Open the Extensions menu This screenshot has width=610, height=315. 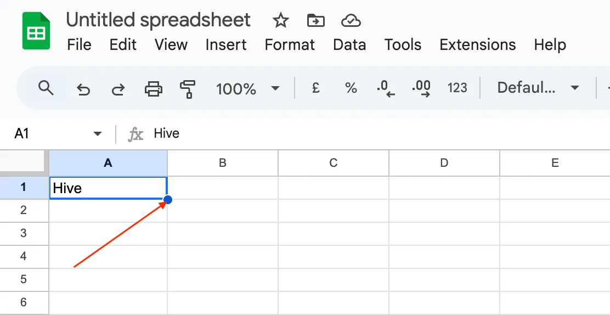pos(477,45)
